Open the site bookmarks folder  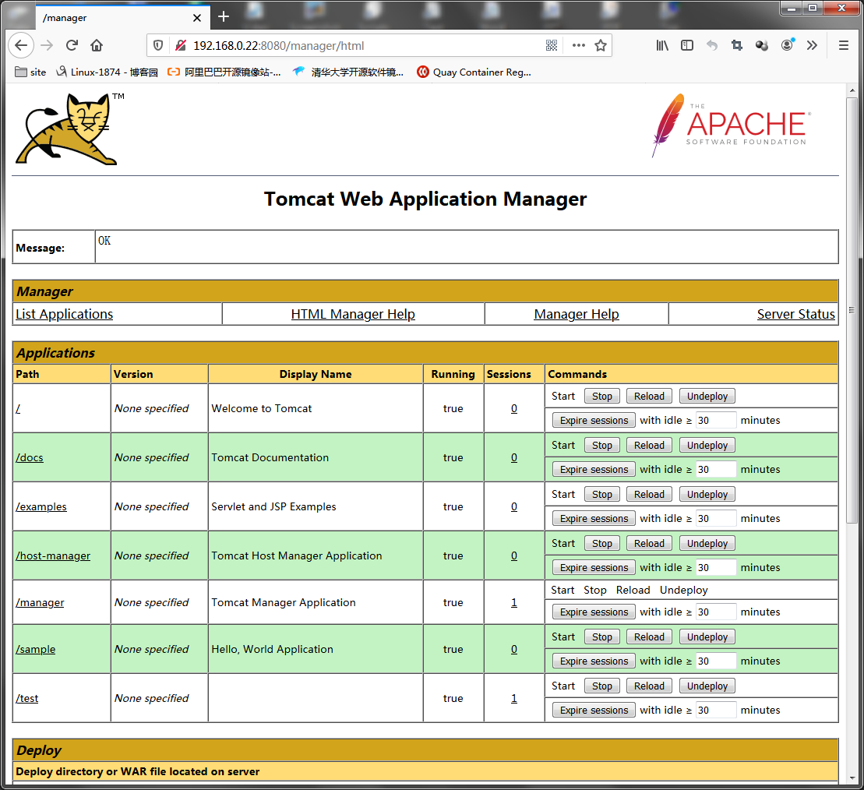pos(30,72)
